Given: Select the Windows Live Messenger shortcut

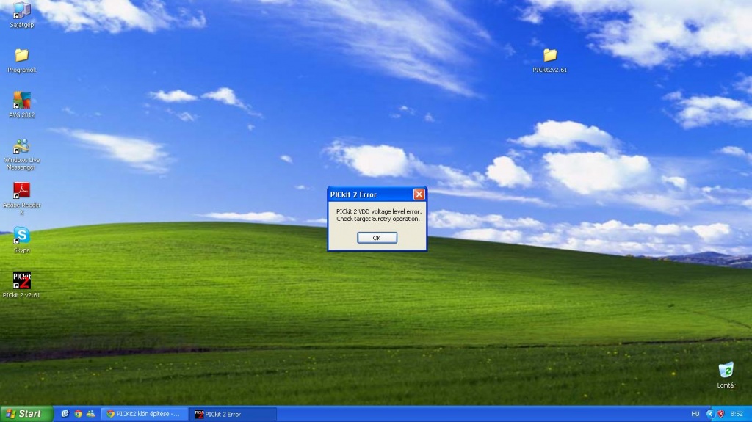Looking at the screenshot, I should click(x=21, y=154).
